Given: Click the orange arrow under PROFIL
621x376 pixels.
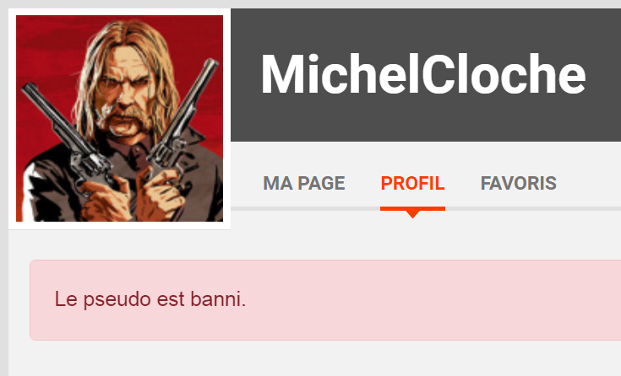Looking at the screenshot, I should [412, 214].
